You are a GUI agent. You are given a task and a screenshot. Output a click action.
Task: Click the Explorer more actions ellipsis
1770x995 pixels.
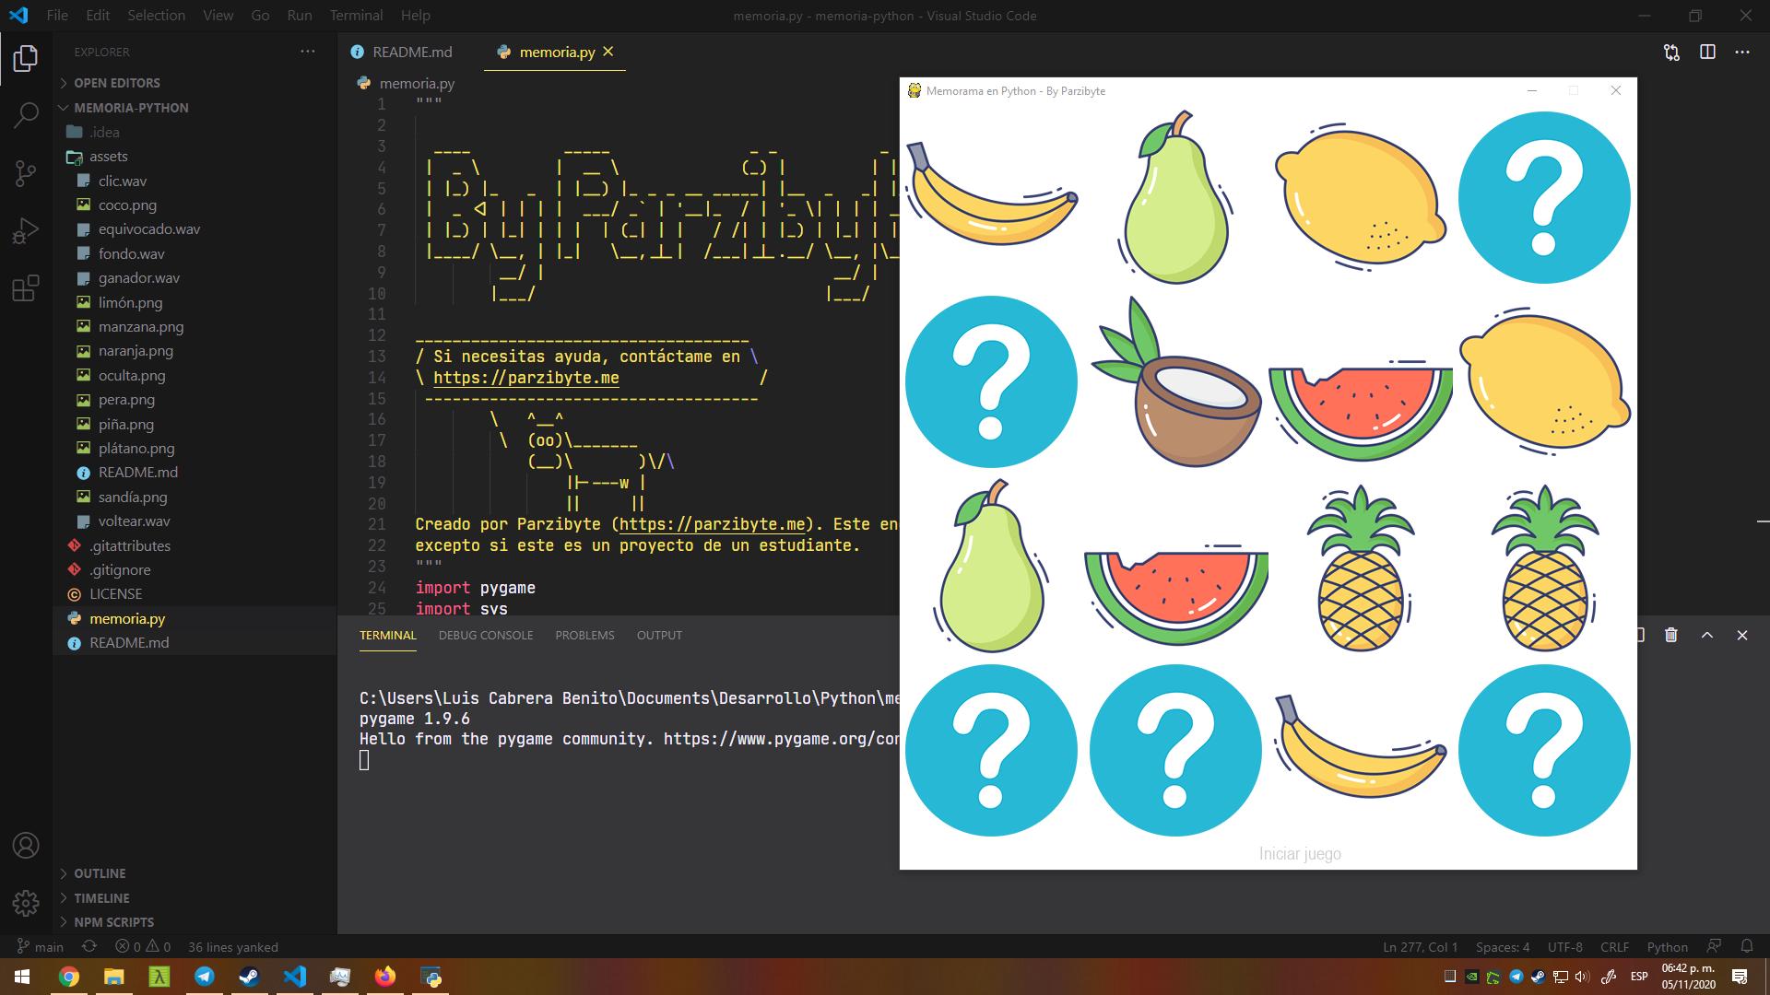(x=308, y=52)
